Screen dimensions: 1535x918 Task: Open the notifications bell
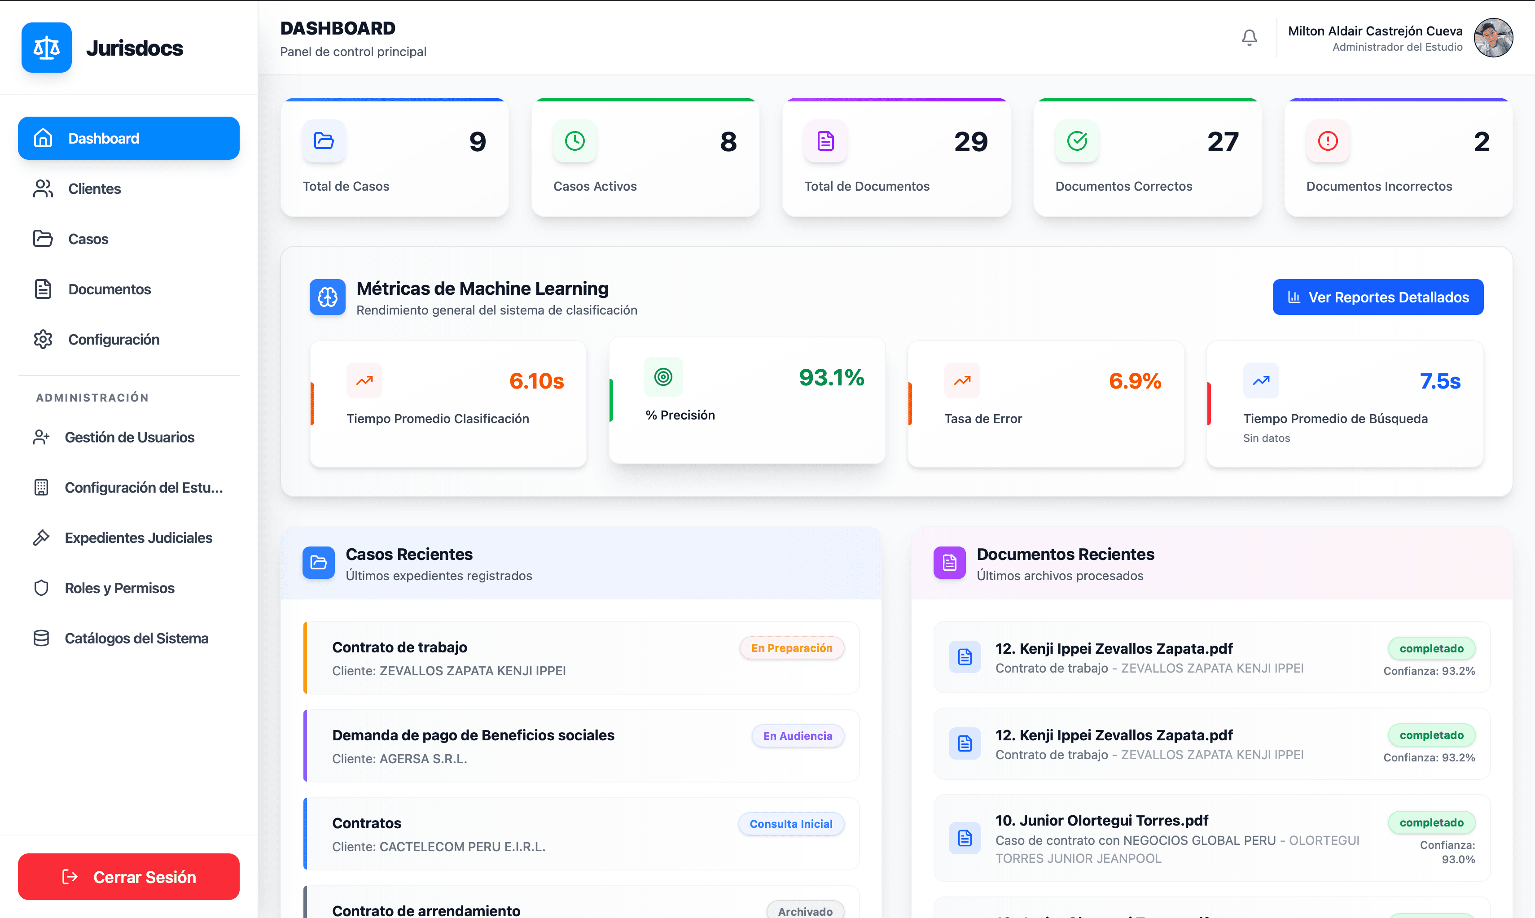pos(1249,38)
